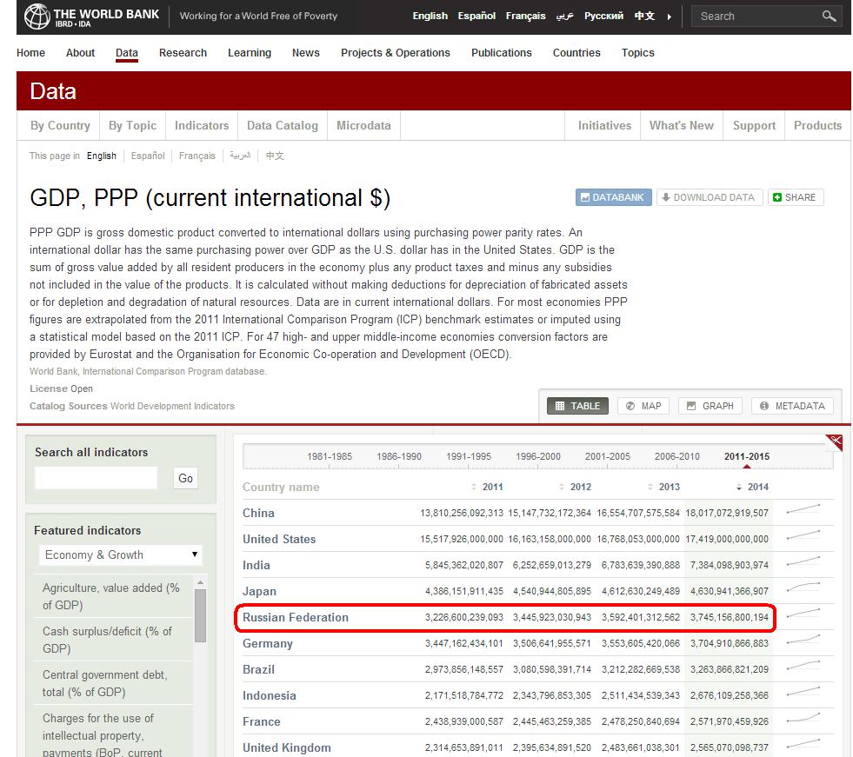Sort table by 2014 column
853x757 pixels.
click(752, 487)
